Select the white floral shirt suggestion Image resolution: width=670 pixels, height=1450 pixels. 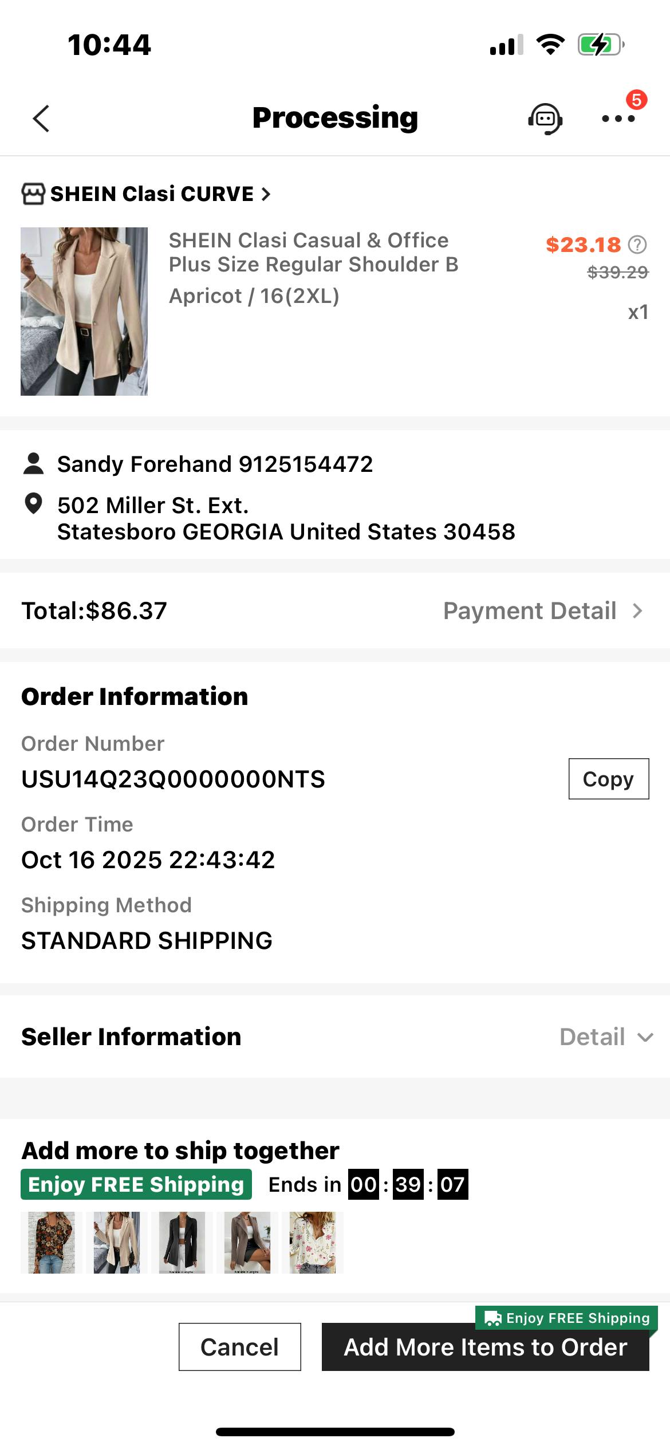313,1243
